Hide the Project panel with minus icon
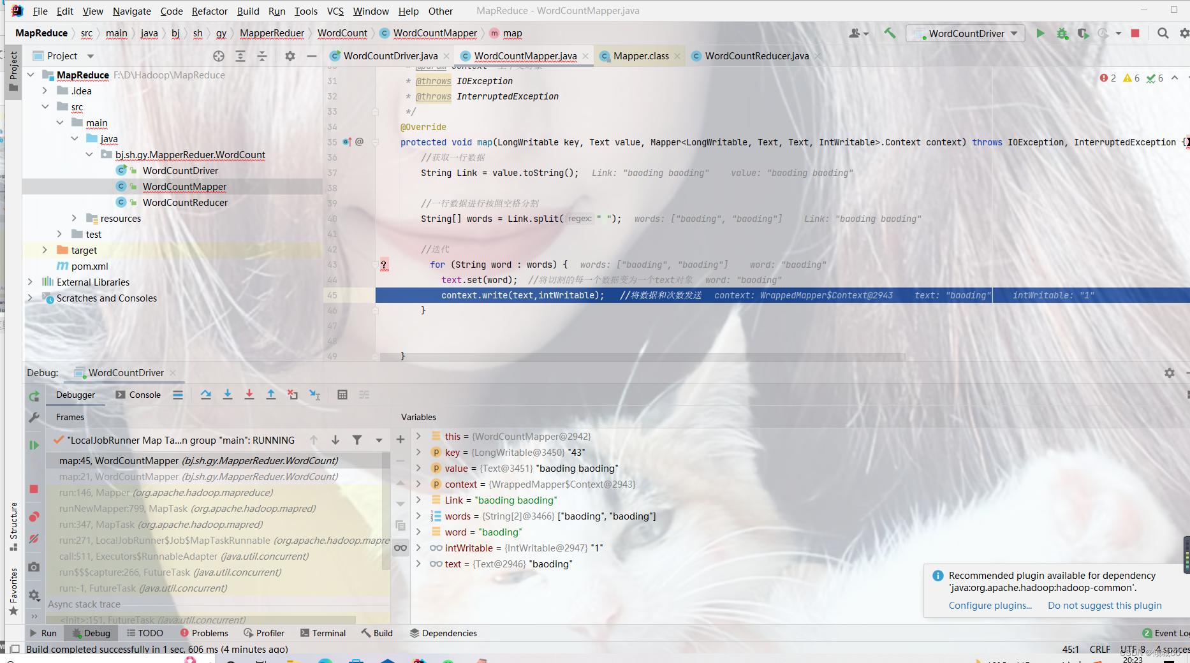Image resolution: width=1190 pixels, height=663 pixels. point(311,56)
